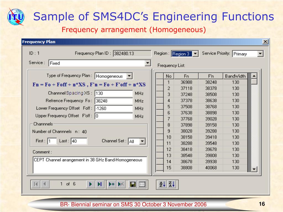Click F'n value 38248 in row 1
This screenshot has height=212, width=283.
click(x=211, y=82)
